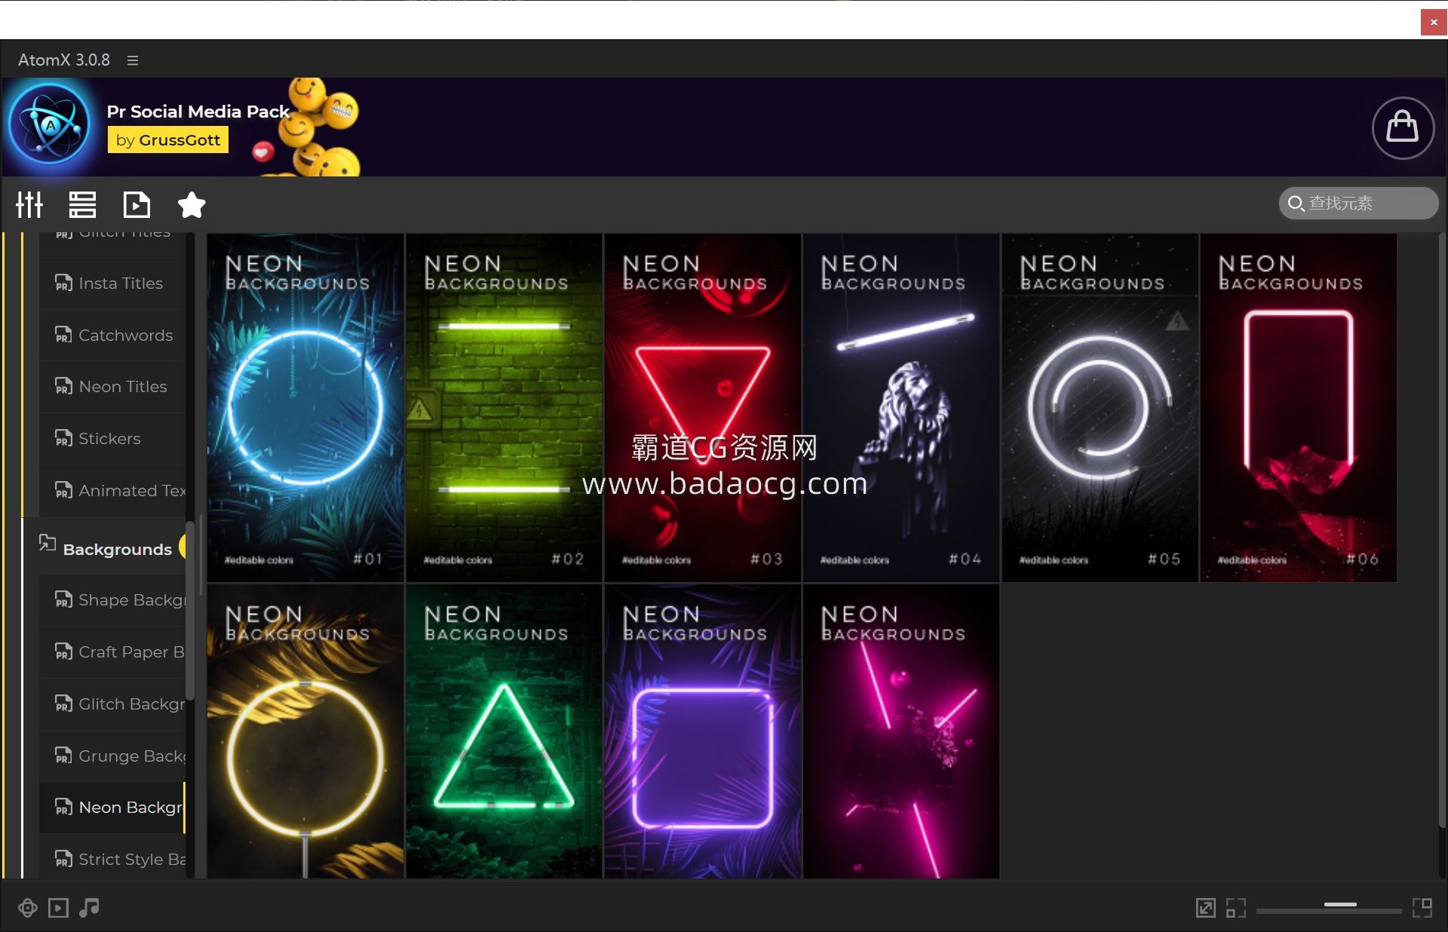Viewport: 1448px width, 932px height.
Task: Select the pink neon lines background thumbnail
Action: 901,731
